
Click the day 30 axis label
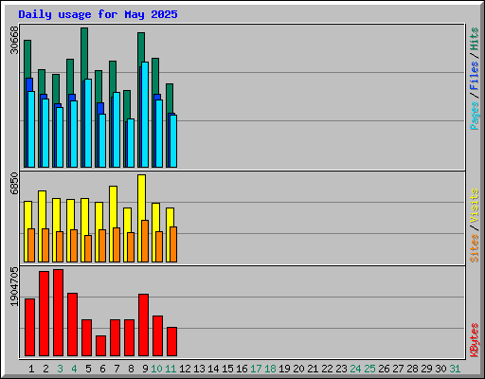440,369
